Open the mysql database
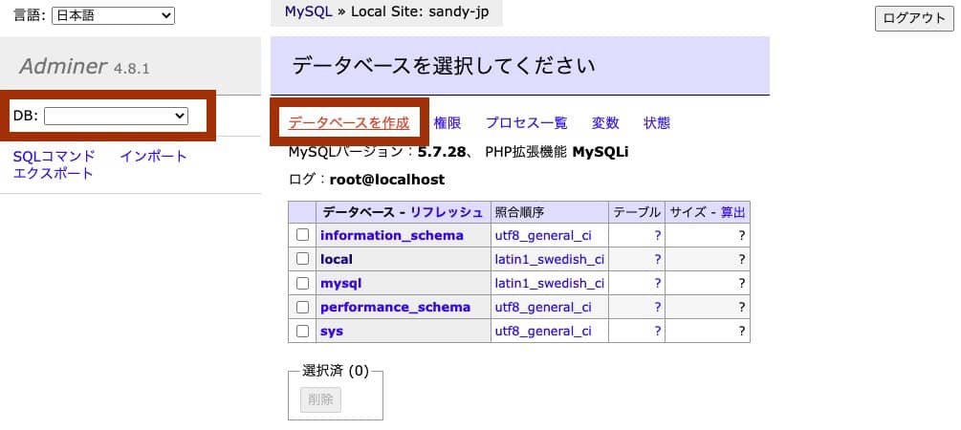The height and width of the screenshot is (430, 961). (x=340, y=284)
